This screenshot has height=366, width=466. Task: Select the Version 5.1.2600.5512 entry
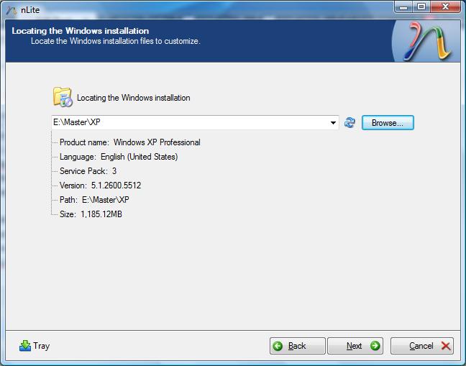point(100,186)
